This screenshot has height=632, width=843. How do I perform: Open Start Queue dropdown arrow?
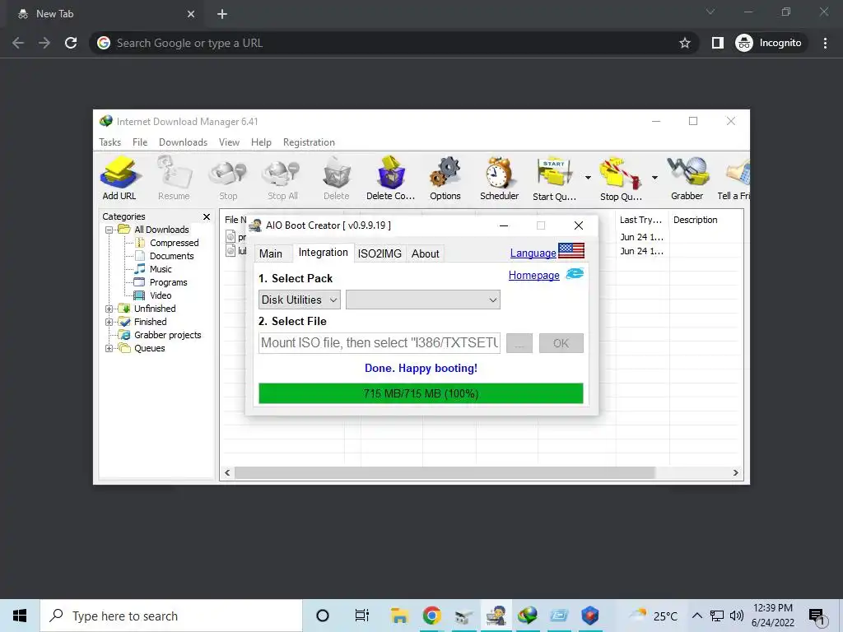point(588,178)
